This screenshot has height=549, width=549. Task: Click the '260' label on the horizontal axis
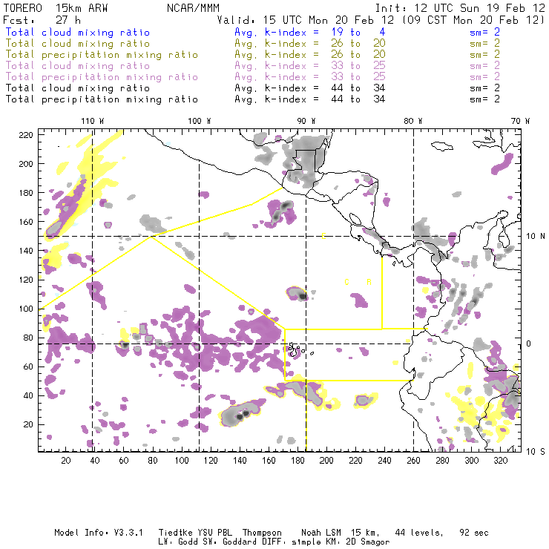click(413, 461)
